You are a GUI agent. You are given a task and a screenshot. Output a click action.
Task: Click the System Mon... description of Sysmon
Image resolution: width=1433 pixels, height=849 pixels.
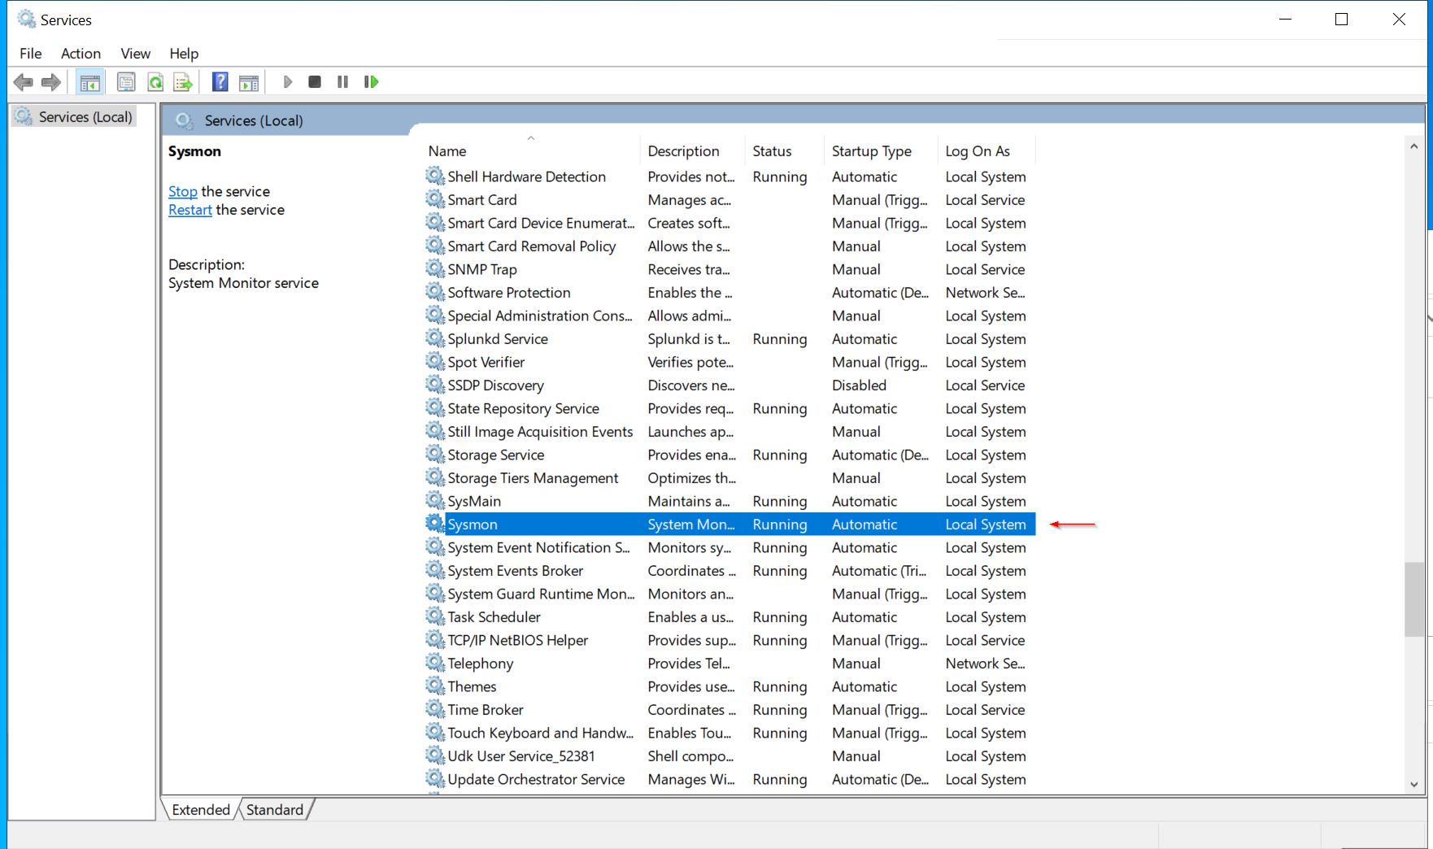[x=691, y=524]
